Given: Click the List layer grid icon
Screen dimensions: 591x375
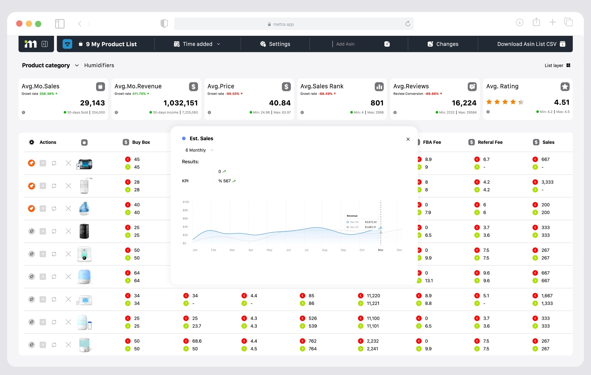Looking at the screenshot, I should tap(568, 65).
